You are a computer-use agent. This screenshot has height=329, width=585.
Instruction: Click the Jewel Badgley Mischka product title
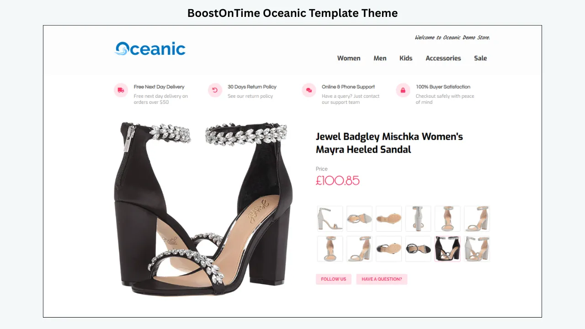(389, 143)
